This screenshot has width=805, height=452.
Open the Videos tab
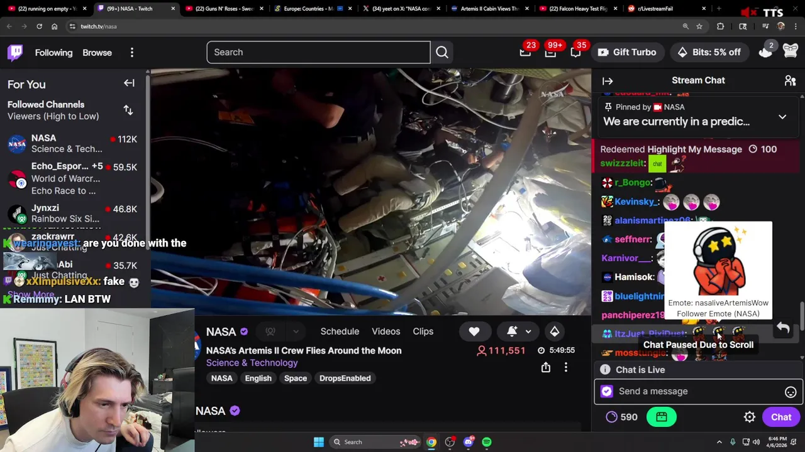coord(386,331)
